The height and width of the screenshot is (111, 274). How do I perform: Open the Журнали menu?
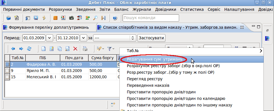pyautogui.click(x=142, y=9)
